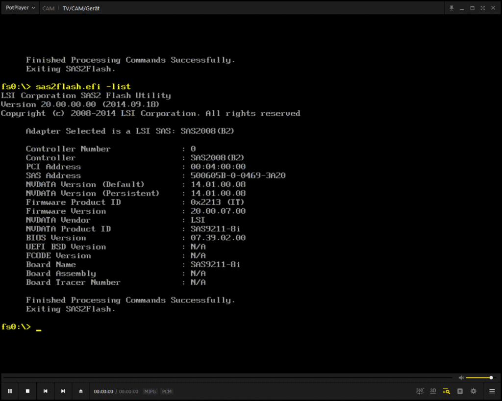502x401 pixels.
Task: Click the TV/CAM/Gerät title text
Action: [81, 8]
